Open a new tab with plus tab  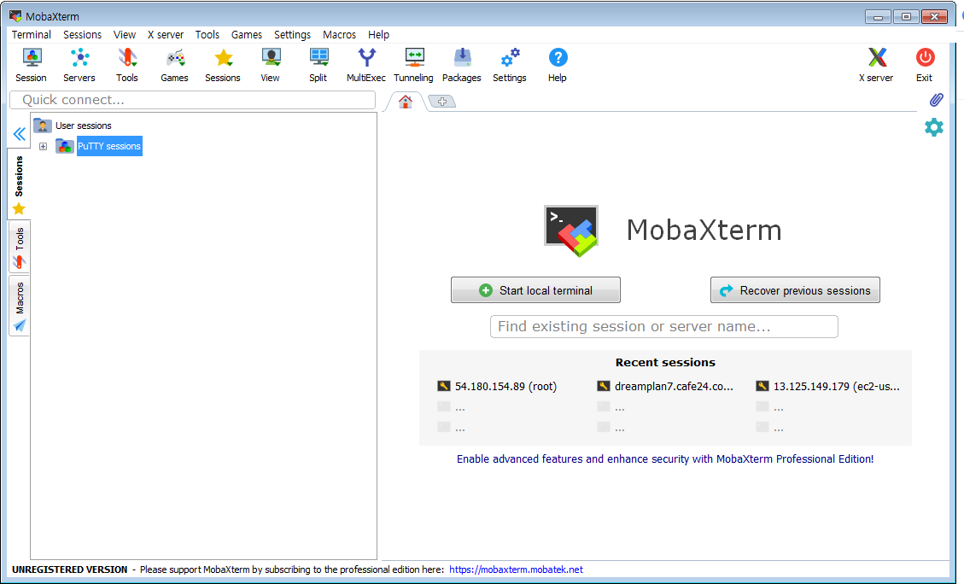tap(442, 102)
